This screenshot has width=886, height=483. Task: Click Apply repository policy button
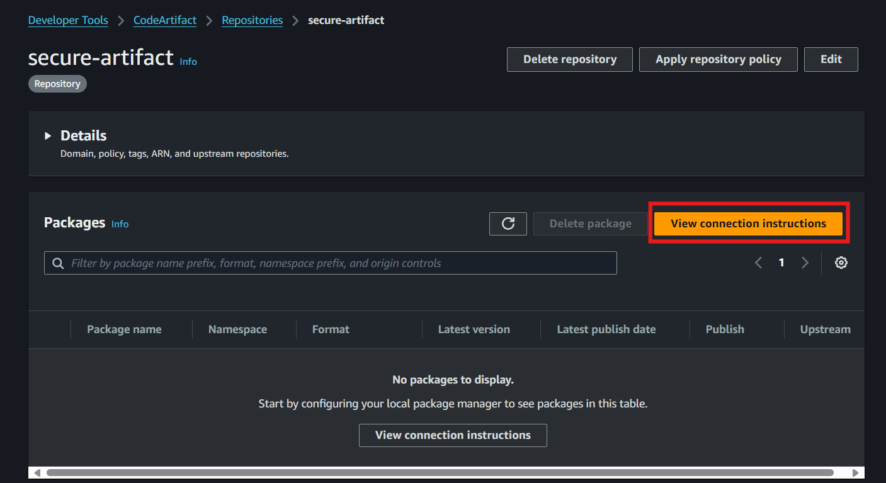(718, 59)
